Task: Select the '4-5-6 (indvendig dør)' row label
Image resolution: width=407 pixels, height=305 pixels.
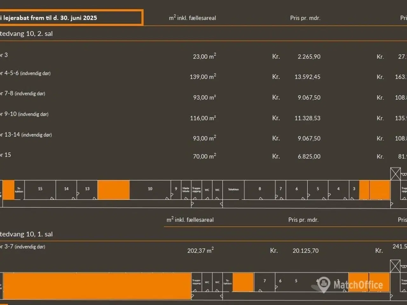Action: (25, 73)
